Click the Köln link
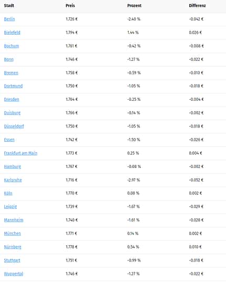 pyautogui.click(x=8, y=193)
